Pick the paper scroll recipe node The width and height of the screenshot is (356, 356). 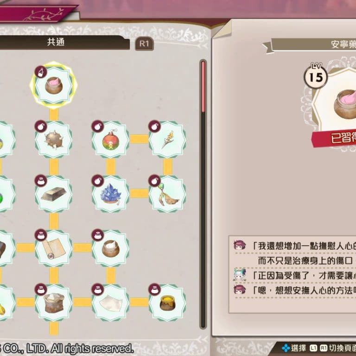pyautogui.click(x=54, y=248)
